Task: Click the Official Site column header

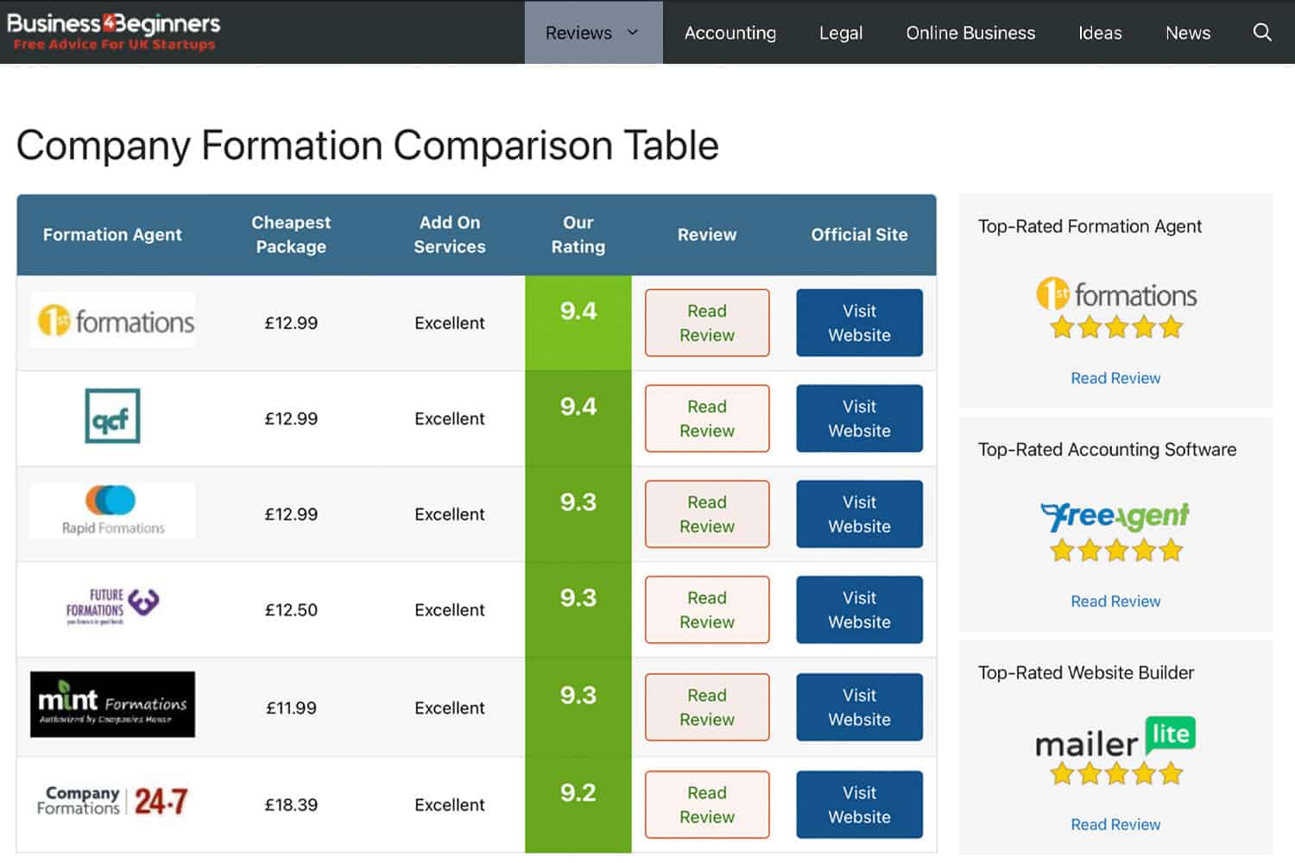Action: pos(860,235)
